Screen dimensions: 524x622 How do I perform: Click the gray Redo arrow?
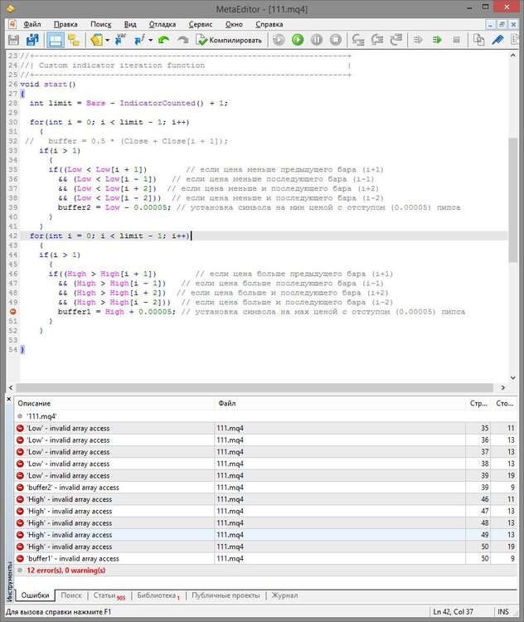click(x=183, y=40)
